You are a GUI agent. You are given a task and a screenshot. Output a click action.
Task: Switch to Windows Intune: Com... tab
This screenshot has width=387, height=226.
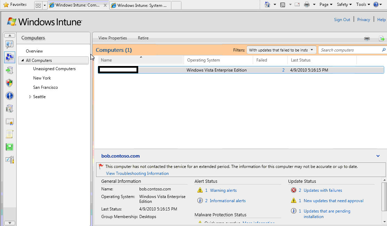tap(75, 5)
